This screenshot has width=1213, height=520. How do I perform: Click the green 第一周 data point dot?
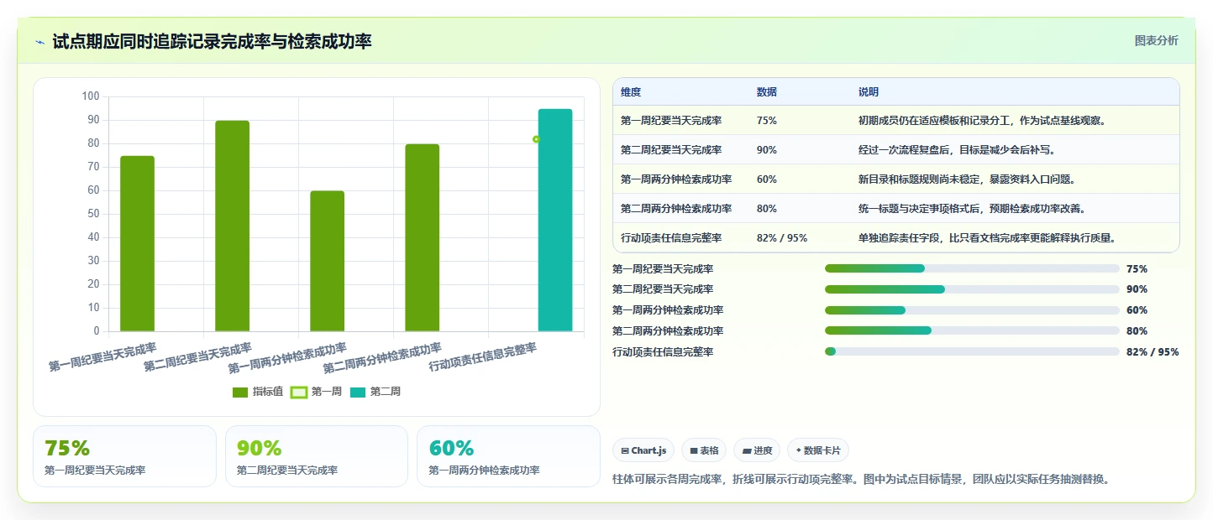point(536,139)
